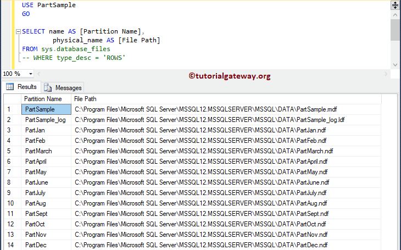Click the USE PartSample code line
Screen dimensions: 401x250
tap(49, 5)
